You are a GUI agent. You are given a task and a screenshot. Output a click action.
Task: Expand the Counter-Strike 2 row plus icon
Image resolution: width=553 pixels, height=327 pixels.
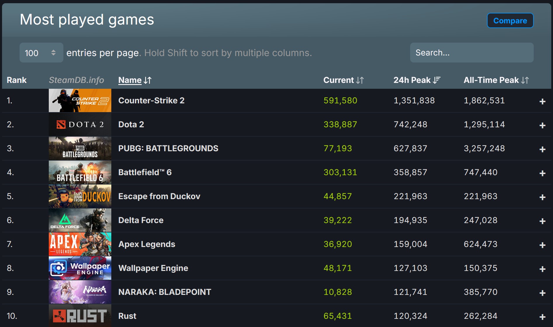coord(542,101)
